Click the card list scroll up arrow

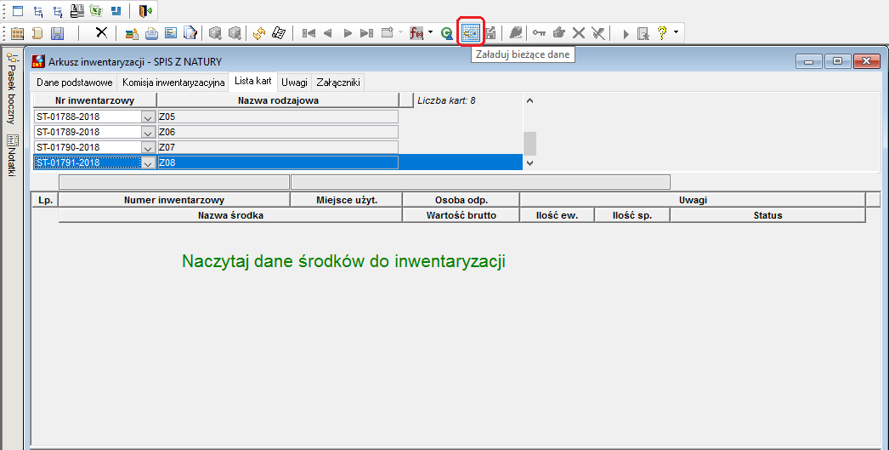(x=529, y=100)
